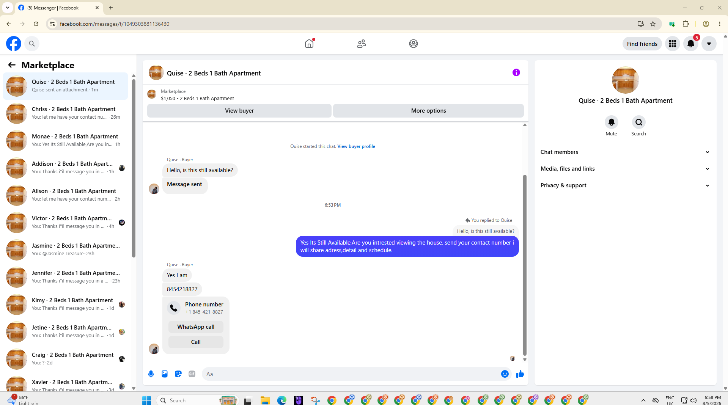
Task: Open File Explorer from taskbar
Action: (265, 400)
